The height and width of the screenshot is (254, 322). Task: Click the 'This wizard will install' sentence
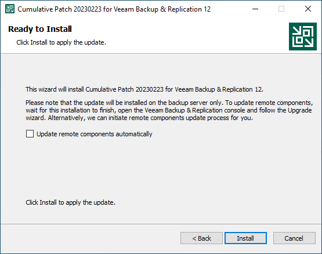pyautogui.click(x=144, y=89)
